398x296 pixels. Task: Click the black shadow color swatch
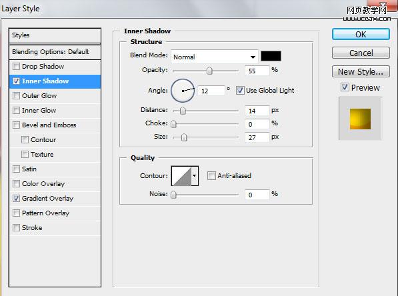(271, 56)
